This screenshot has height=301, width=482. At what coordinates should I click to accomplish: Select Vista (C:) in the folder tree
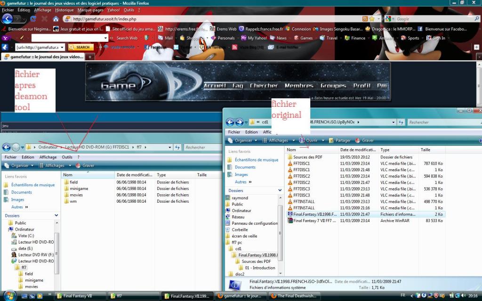point(26,236)
